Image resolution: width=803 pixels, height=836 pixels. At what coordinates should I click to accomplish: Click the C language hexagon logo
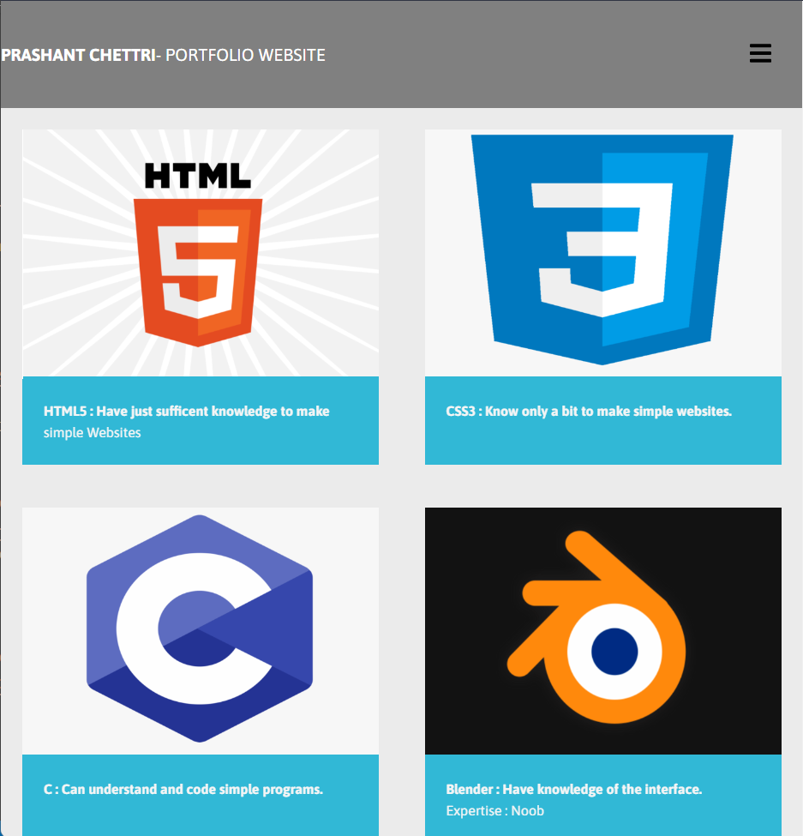201,631
